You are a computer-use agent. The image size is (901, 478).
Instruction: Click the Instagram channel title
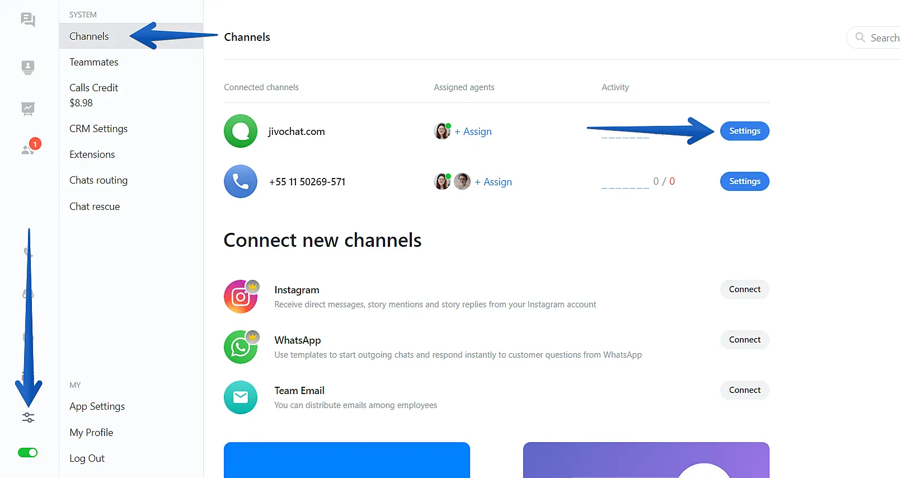(x=297, y=290)
